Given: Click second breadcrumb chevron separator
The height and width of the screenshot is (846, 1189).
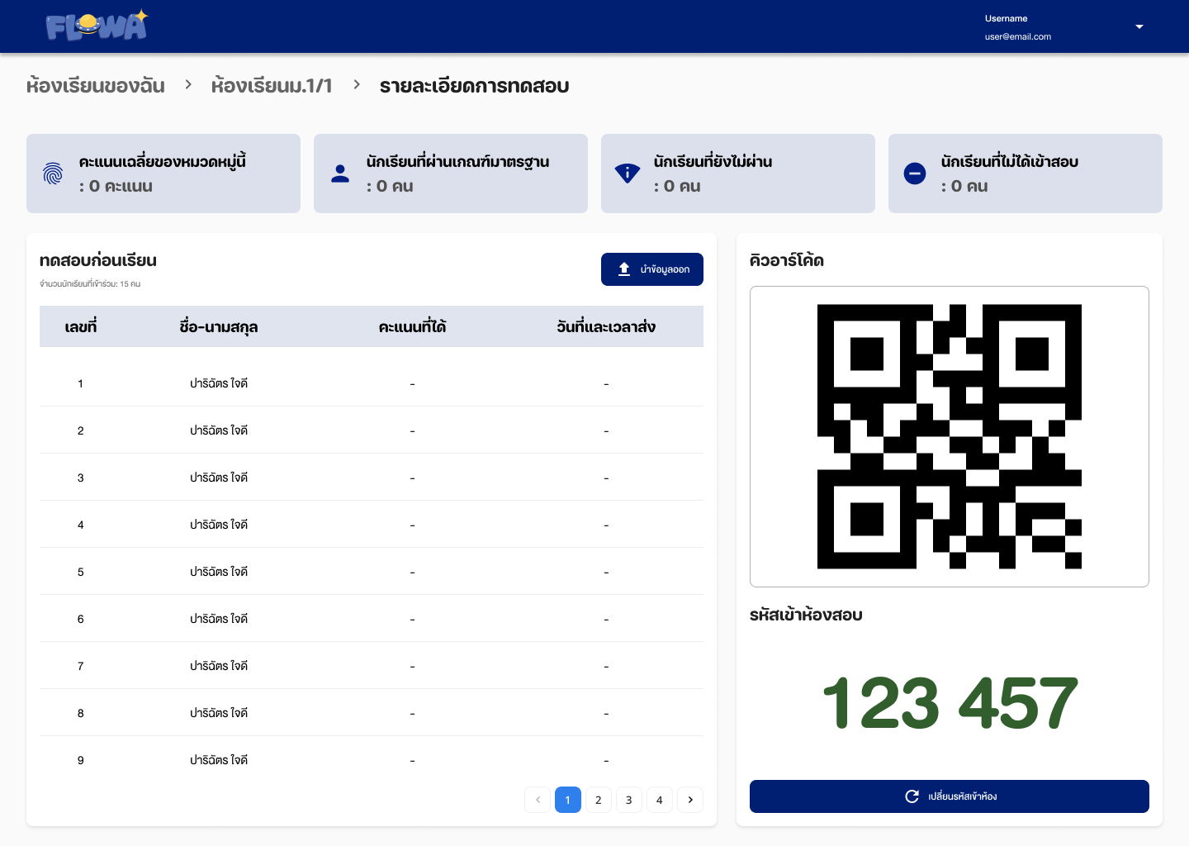Looking at the screenshot, I should 357,84.
